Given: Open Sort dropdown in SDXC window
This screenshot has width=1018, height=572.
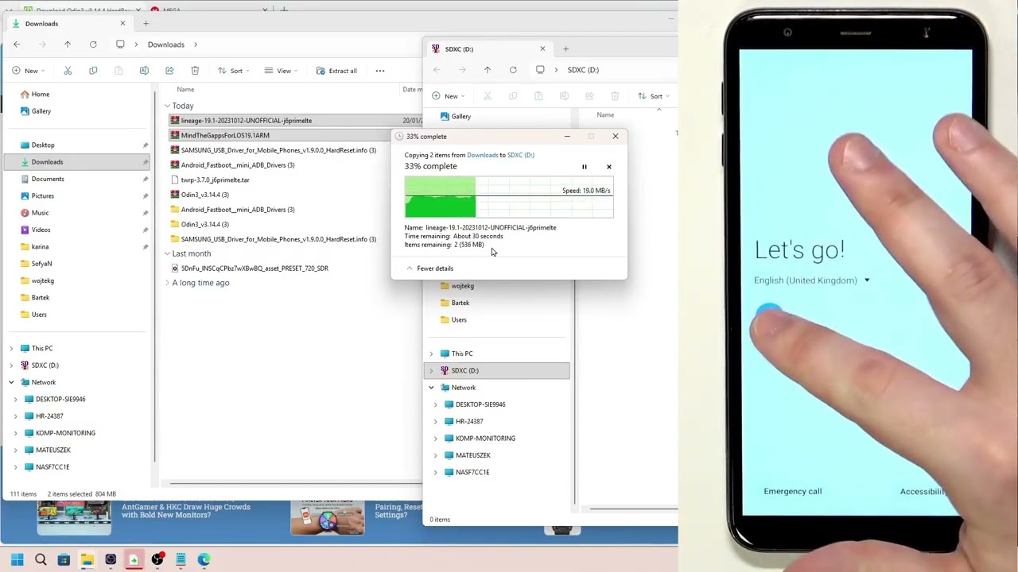Looking at the screenshot, I should coord(654,96).
